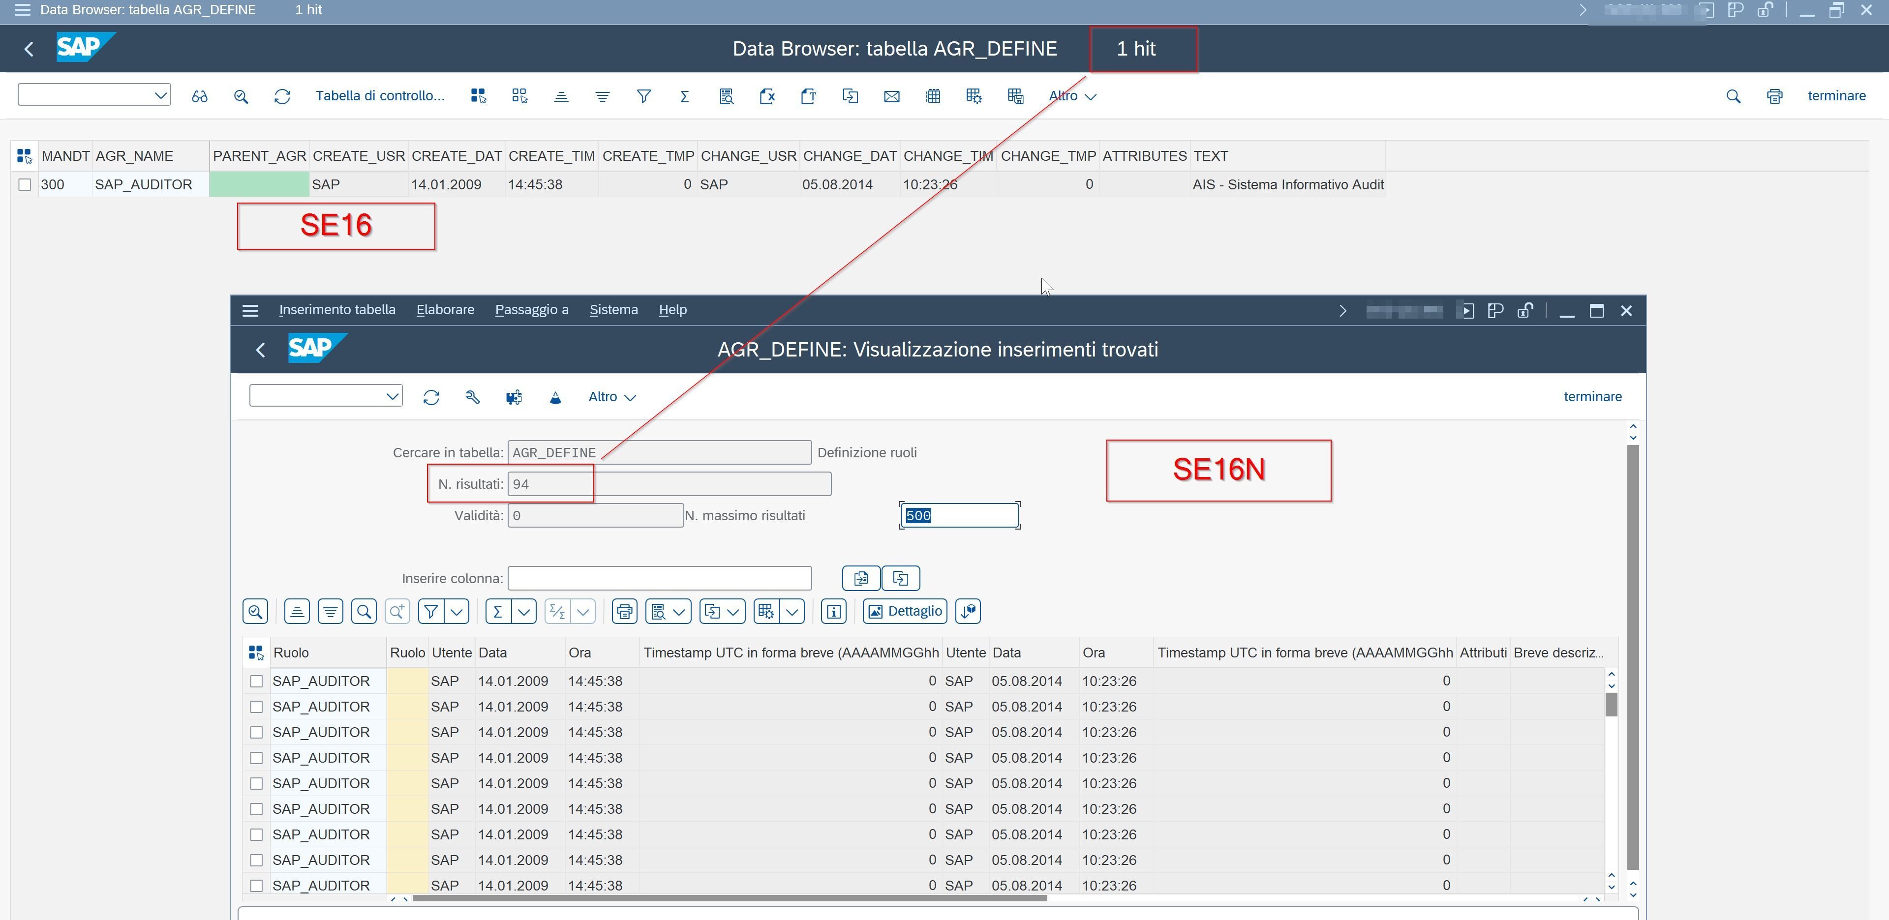Click the Select All icon in SE16 toolbar
1889x920 pixels.
478,96
